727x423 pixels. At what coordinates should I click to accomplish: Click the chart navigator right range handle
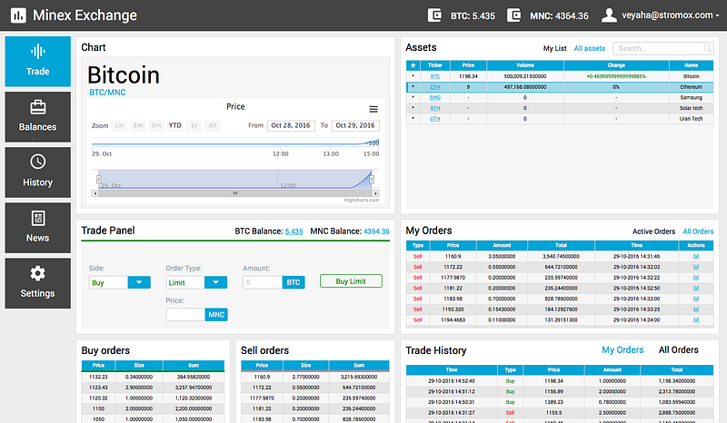(x=372, y=179)
